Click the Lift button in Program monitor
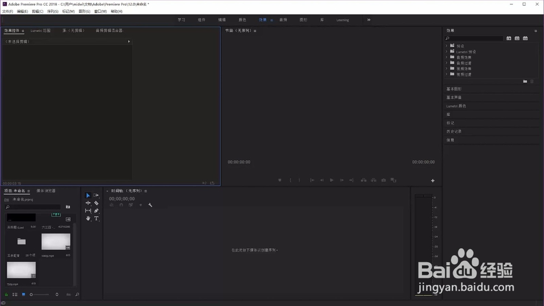 coord(363,180)
